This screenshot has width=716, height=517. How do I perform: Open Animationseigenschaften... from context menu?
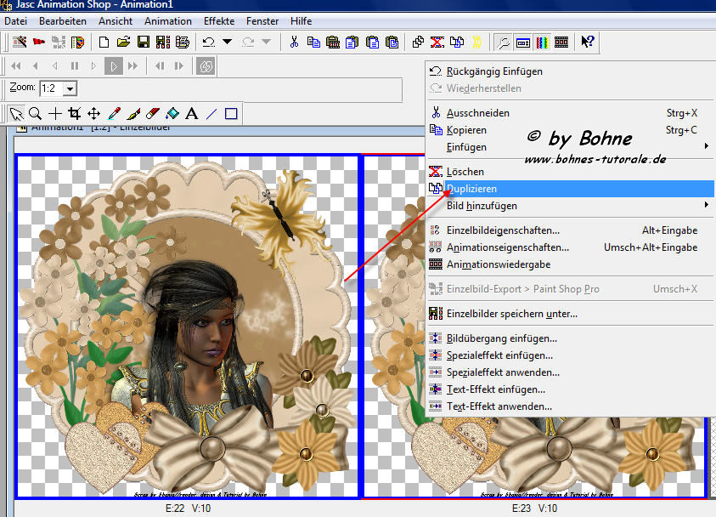click(508, 247)
